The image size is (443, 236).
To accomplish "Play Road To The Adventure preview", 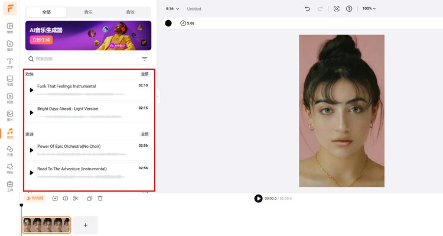I will pyautogui.click(x=31, y=173).
